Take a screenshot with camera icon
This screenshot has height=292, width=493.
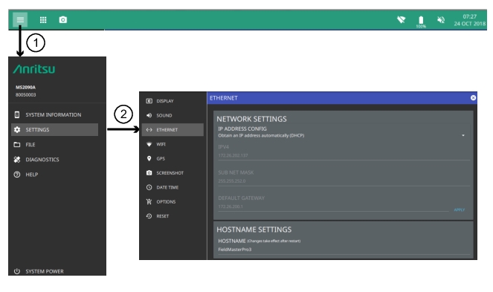(63, 20)
